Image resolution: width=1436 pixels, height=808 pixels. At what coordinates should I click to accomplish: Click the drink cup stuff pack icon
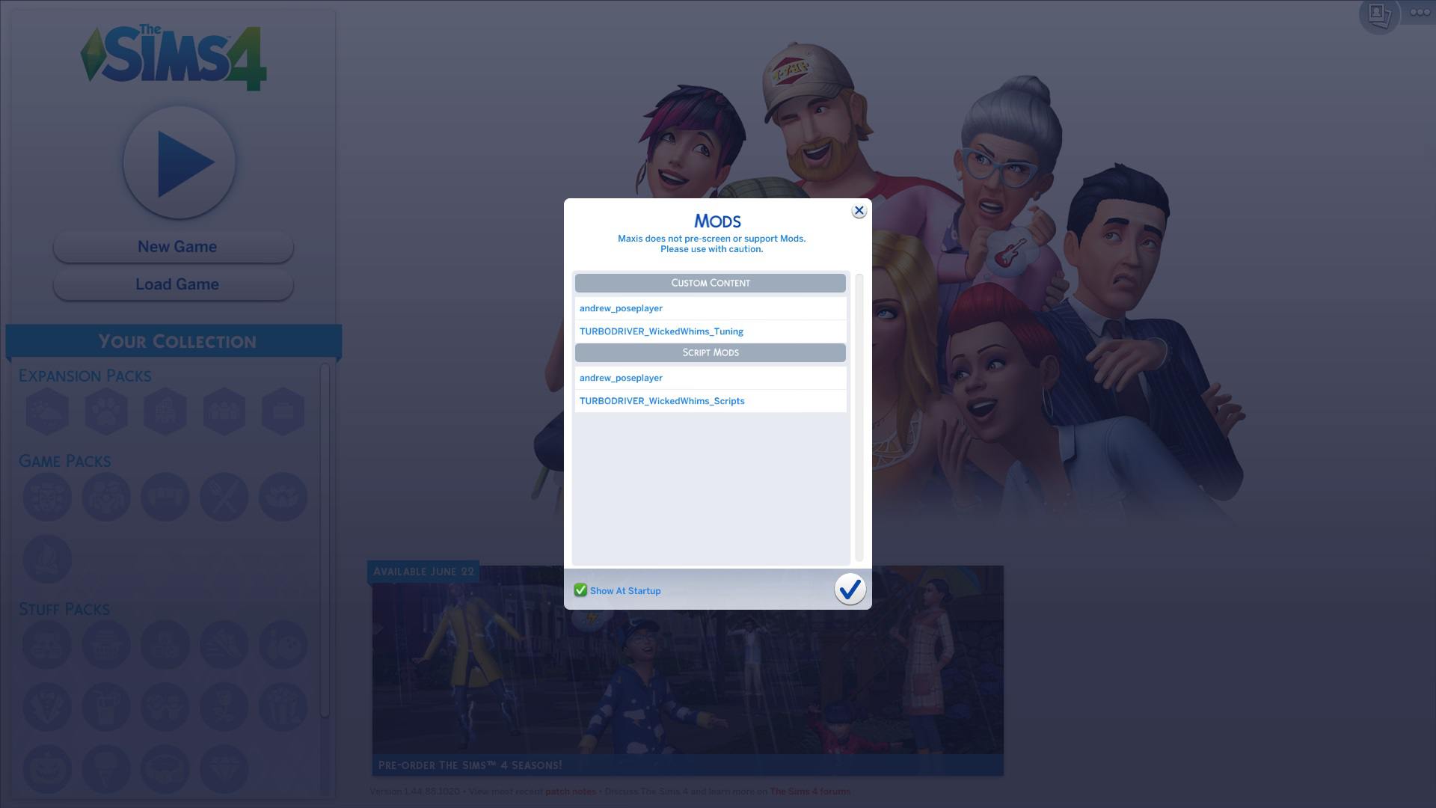click(x=106, y=707)
